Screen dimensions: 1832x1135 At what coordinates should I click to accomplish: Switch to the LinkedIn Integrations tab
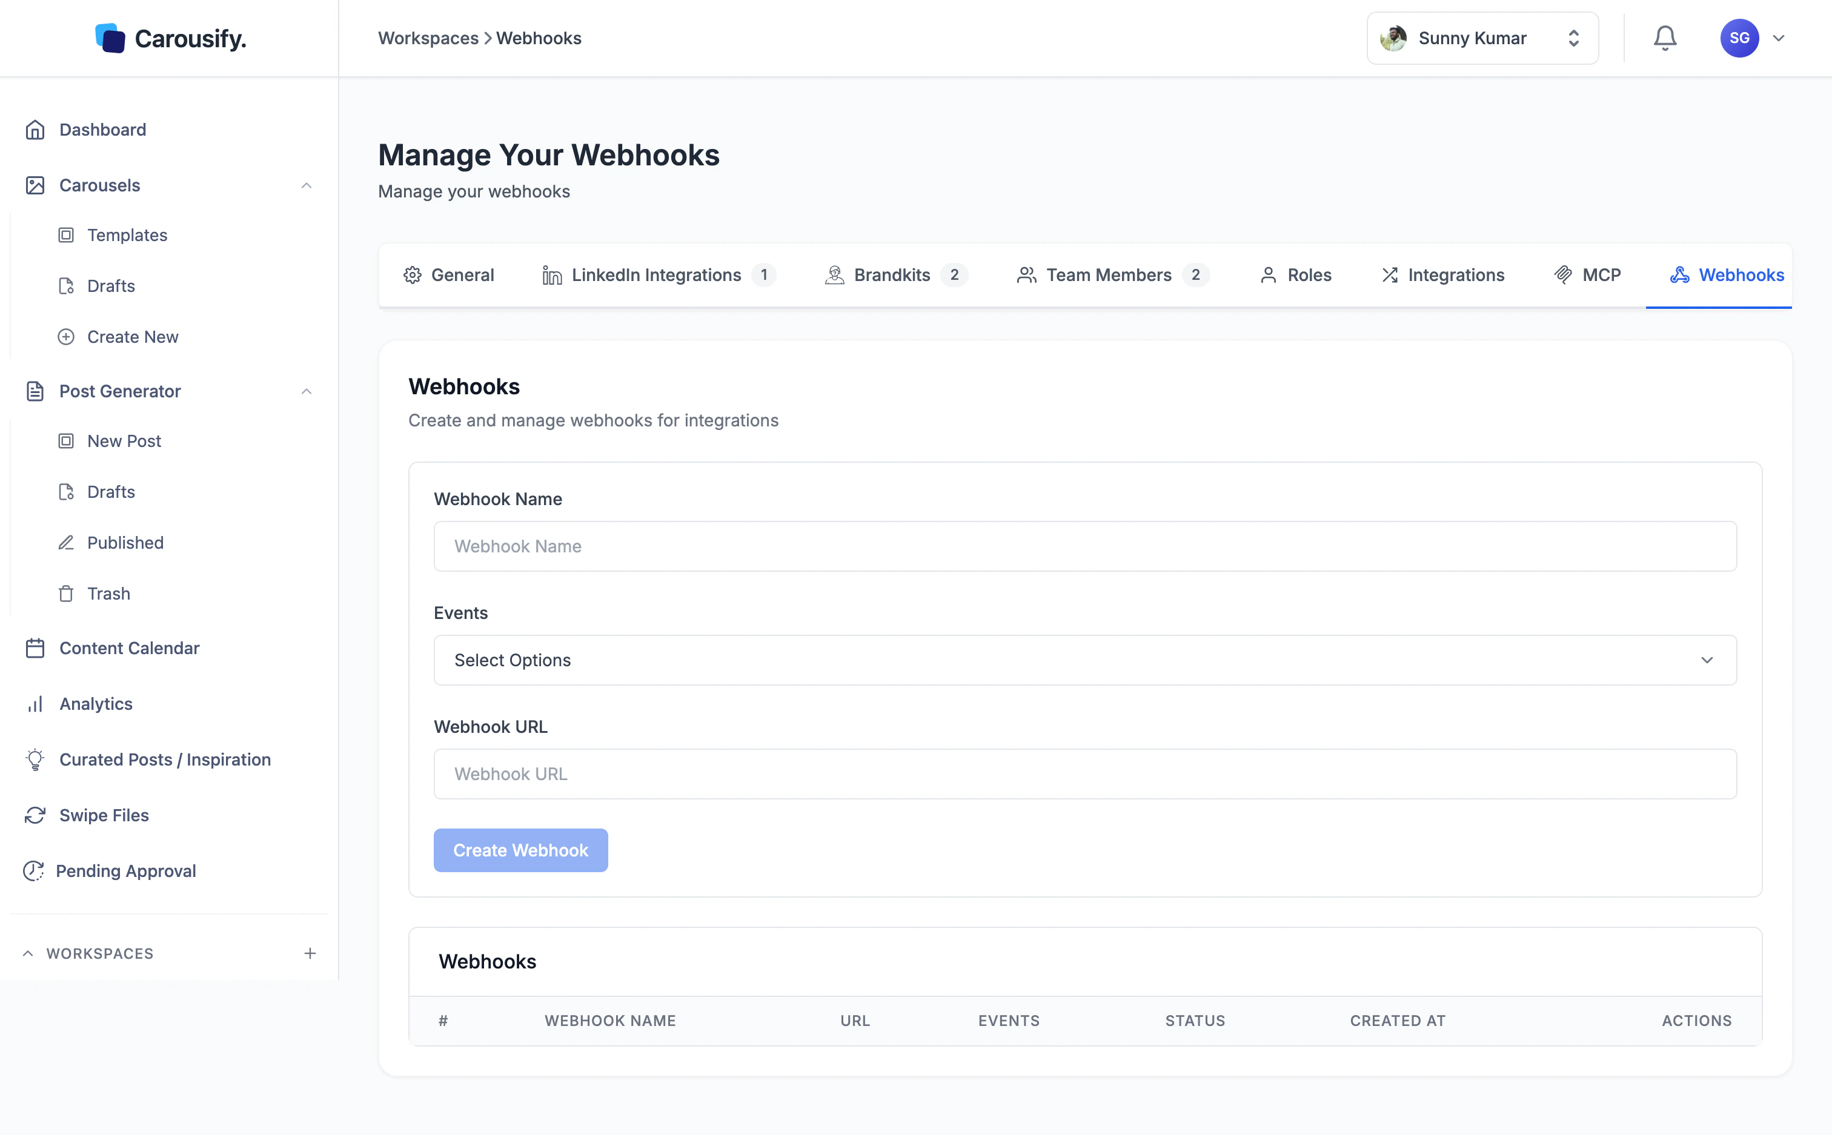click(x=659, y=276)
